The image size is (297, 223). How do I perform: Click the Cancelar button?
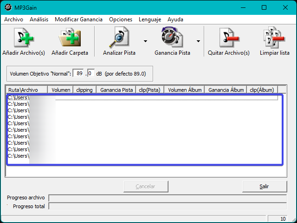(146, 186)
